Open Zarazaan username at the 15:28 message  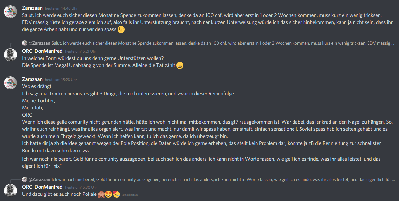(32, 79)
